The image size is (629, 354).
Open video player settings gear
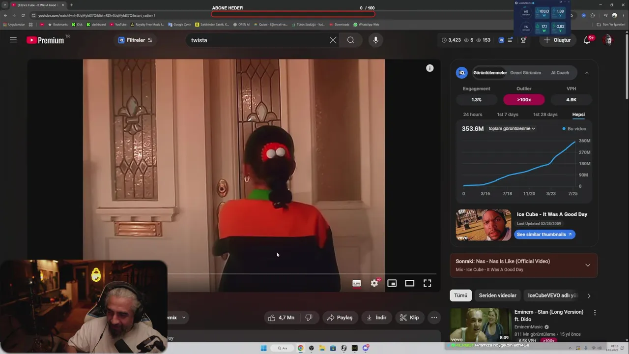374,283
